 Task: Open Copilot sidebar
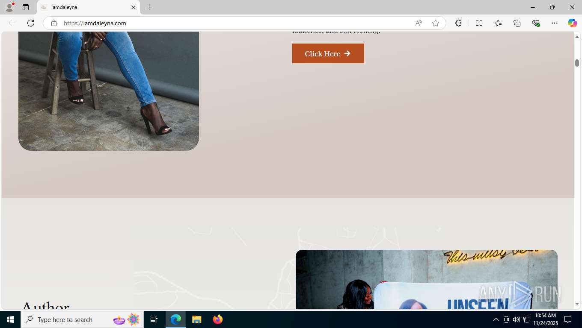coord(573,23)
